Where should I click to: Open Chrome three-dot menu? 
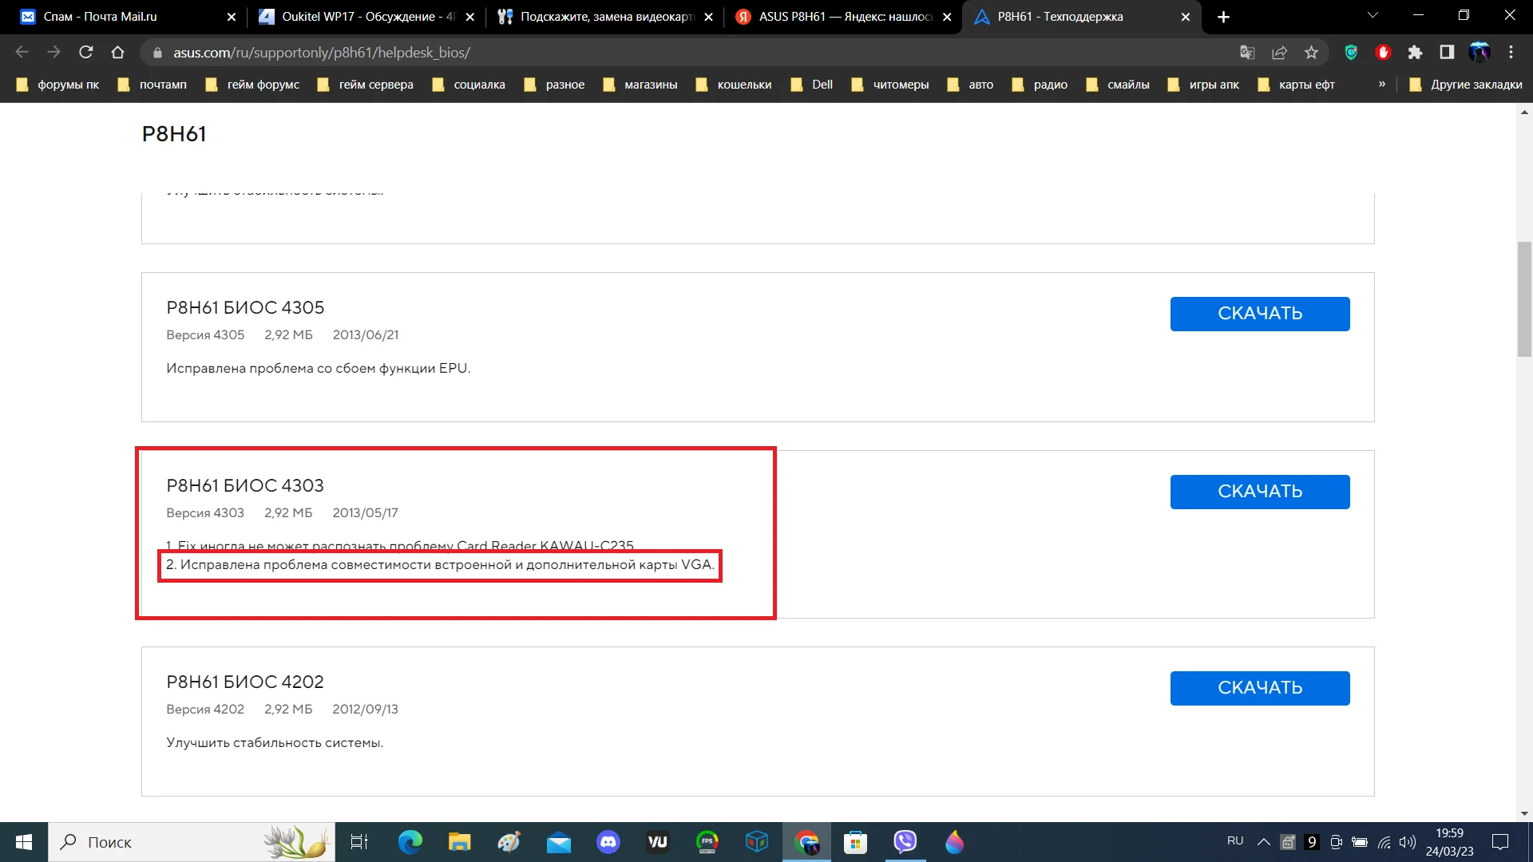(1511, 53)
